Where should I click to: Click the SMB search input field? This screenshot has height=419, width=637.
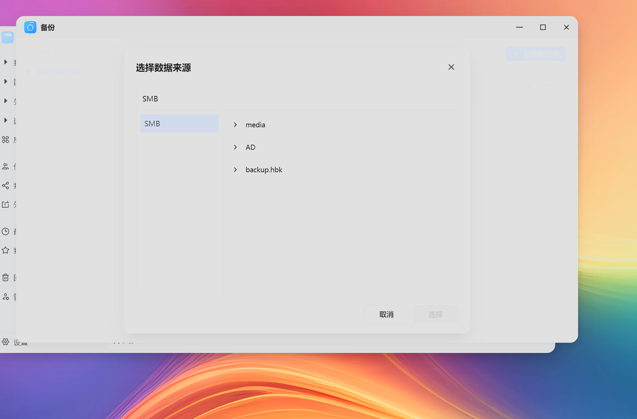296,98
